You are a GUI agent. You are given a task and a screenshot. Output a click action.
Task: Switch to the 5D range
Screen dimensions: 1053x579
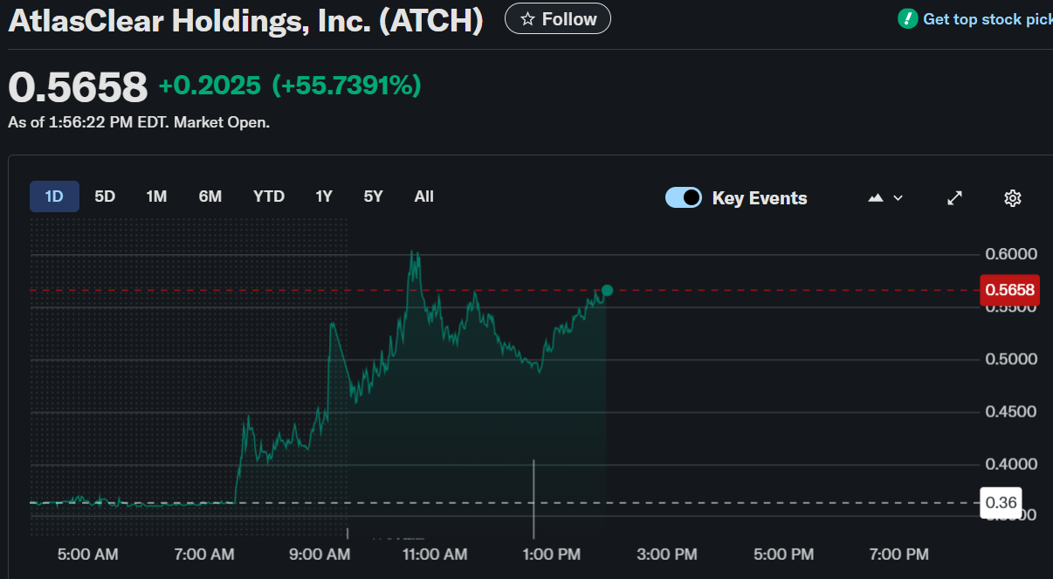point(105,196)
